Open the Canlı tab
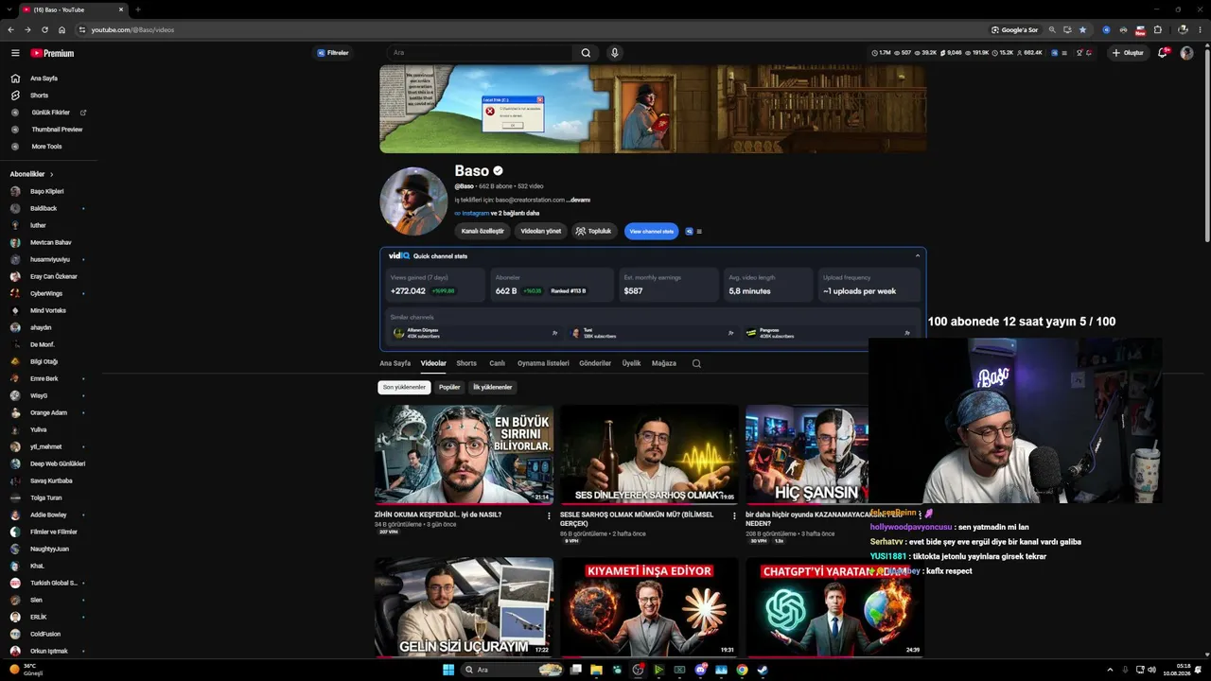The height and width of the screenshot is (681, 1211). click(x=497, y=363)
